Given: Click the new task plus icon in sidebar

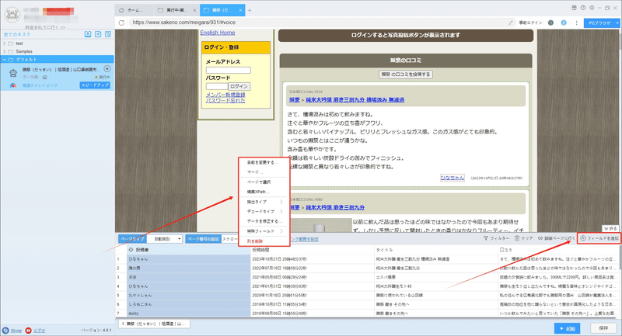Looking at the screenshot, I should [98, 34].
